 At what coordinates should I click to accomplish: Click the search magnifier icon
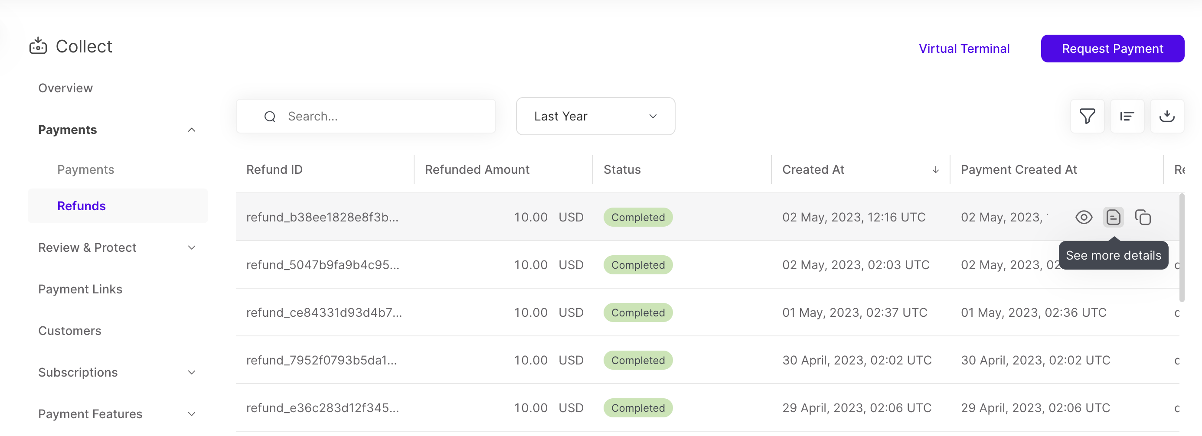pyautogui.click(x=270, y=117)
